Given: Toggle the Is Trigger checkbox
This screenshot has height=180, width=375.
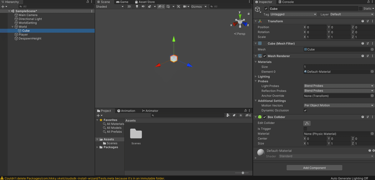Looking at the screenshot, I should click(305, 129).
